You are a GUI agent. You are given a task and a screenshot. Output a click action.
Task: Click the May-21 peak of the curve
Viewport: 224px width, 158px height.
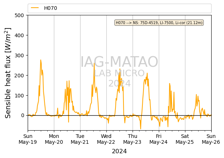pyautogui.click(x=94, y=63)
